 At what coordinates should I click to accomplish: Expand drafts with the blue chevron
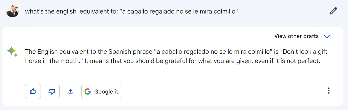(x=327, y=36)
